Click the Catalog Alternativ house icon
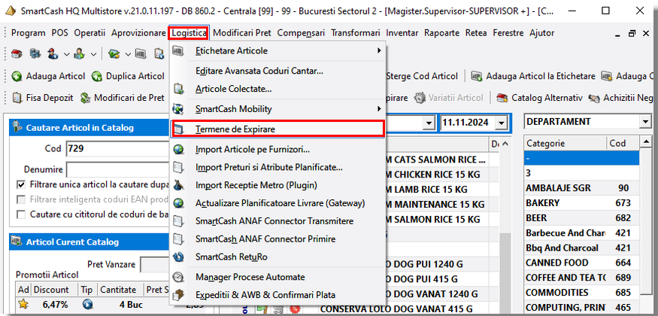This screenshot has height=316, width=658. [502, 98]
